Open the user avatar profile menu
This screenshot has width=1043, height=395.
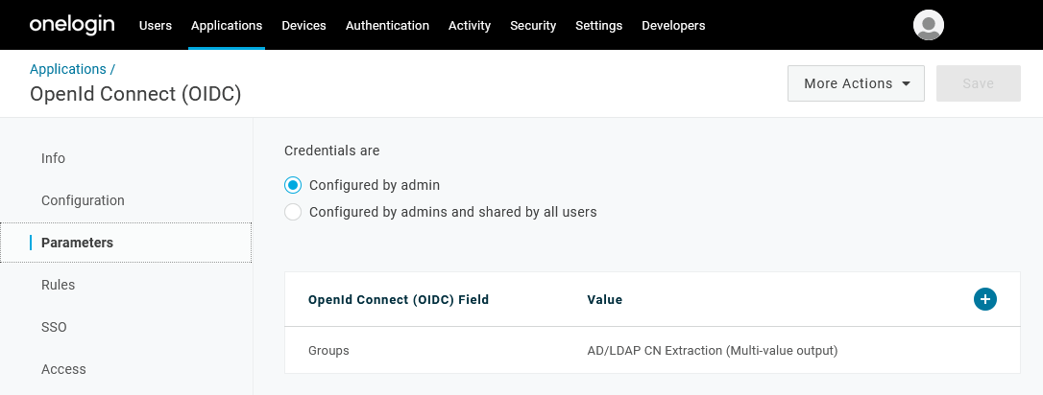929,25
